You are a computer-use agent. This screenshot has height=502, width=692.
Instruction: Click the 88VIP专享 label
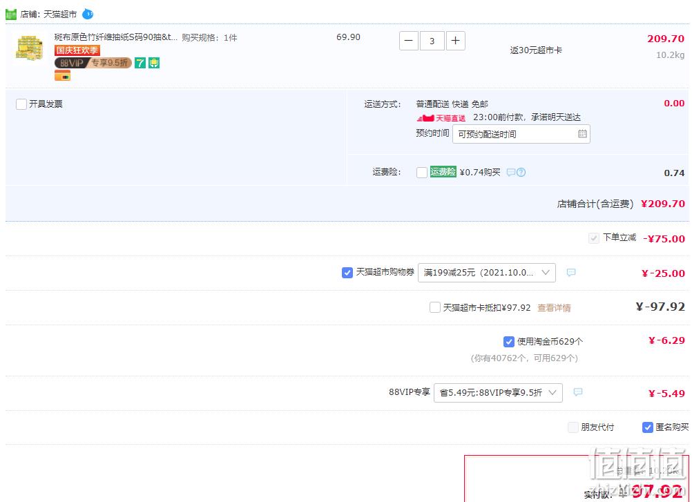[409, 392]
